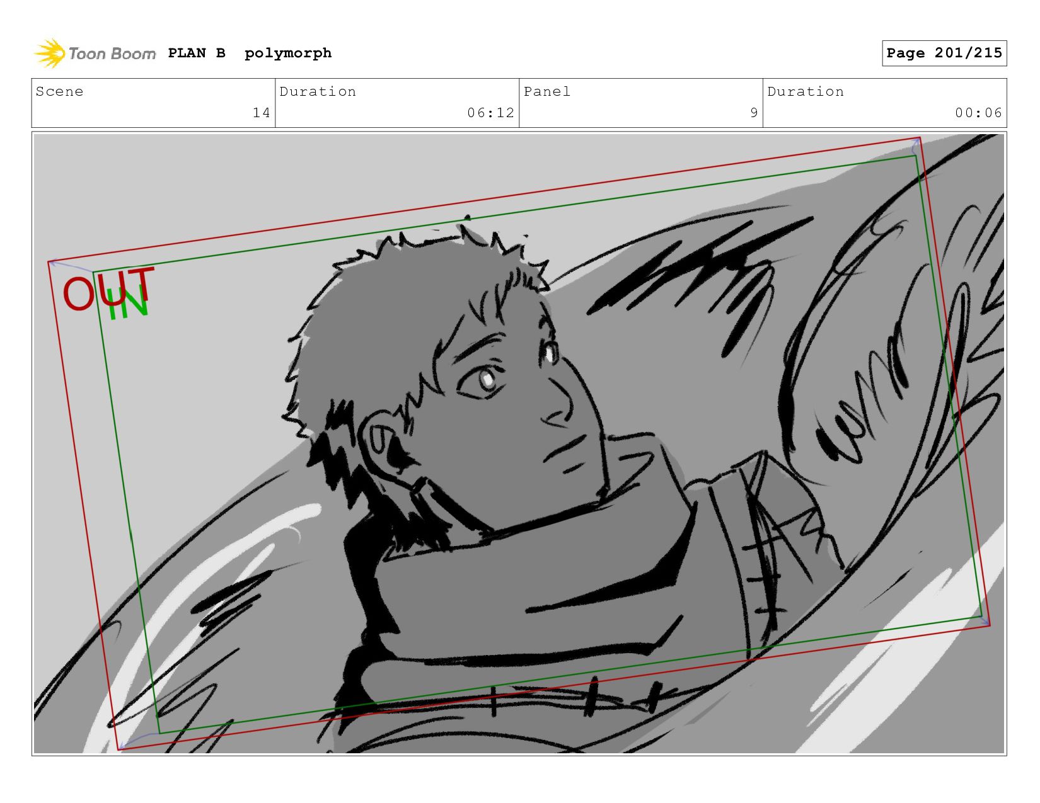Click the 'PLAN B' project title
Viewport: 1040px width, 803px height.
[x=197, y=53]
